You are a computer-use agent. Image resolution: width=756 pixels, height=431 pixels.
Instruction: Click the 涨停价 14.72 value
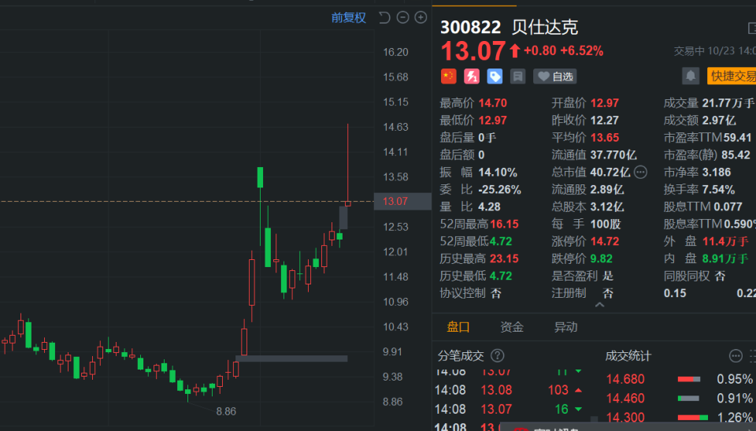click(605, 241)
